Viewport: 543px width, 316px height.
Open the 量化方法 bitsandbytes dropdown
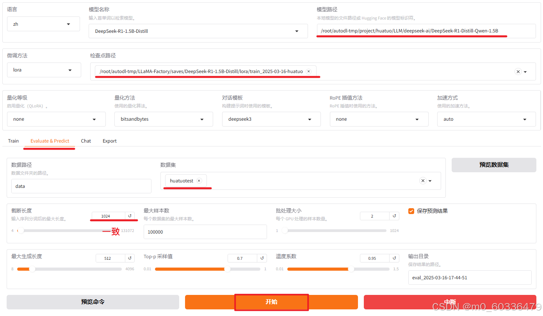[x=164, y=119]
